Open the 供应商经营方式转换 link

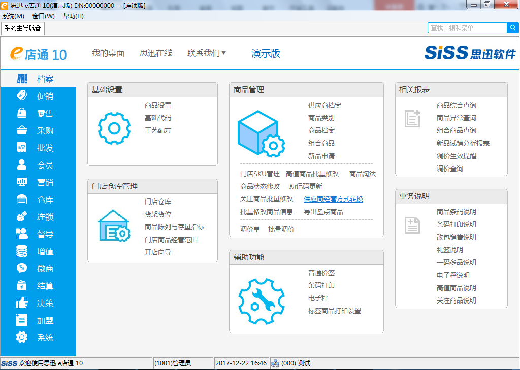click(x=333, y=199)
